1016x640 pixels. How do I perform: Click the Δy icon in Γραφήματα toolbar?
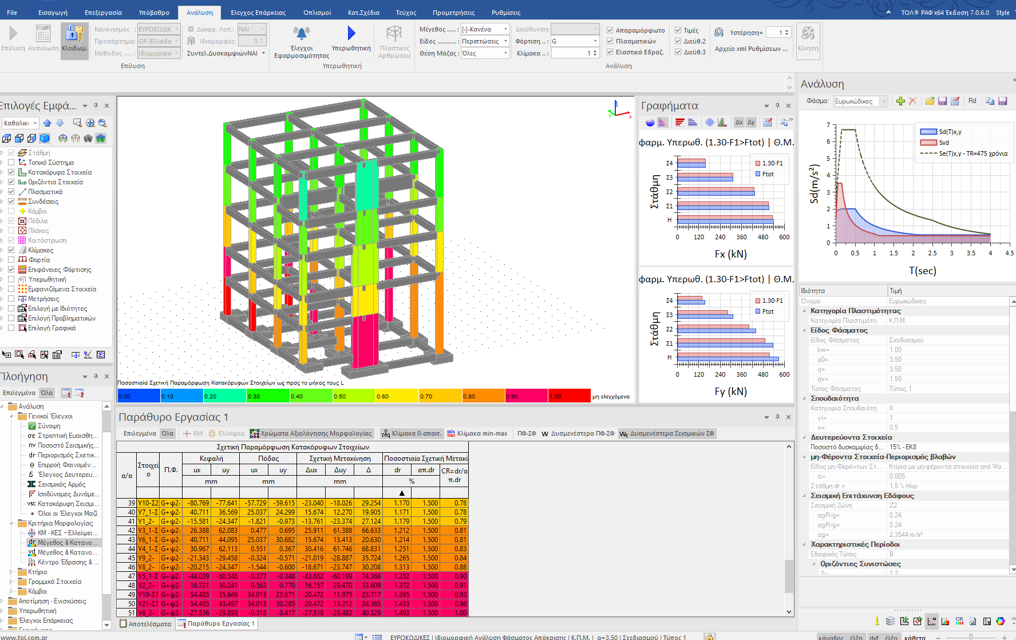point(751,122)
